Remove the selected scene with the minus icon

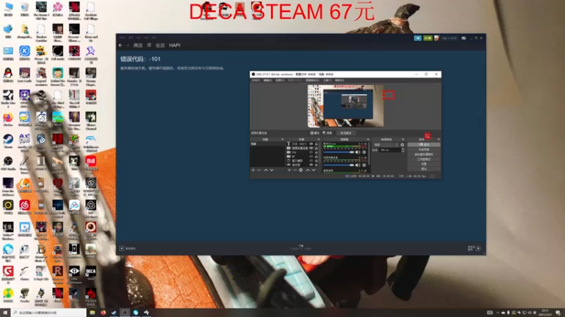pyautogui.click(x=258, y=170)
